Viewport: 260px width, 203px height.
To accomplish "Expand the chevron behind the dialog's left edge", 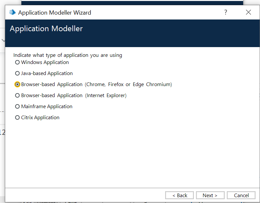I will click(x=3, y=41).
